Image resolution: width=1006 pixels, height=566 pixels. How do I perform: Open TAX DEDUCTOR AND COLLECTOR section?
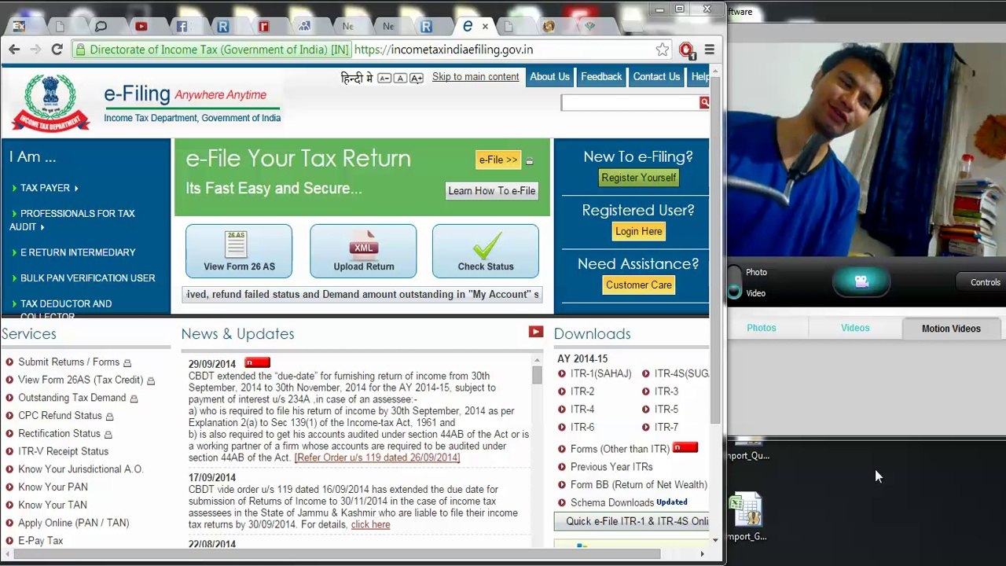[x=61, y=309]
